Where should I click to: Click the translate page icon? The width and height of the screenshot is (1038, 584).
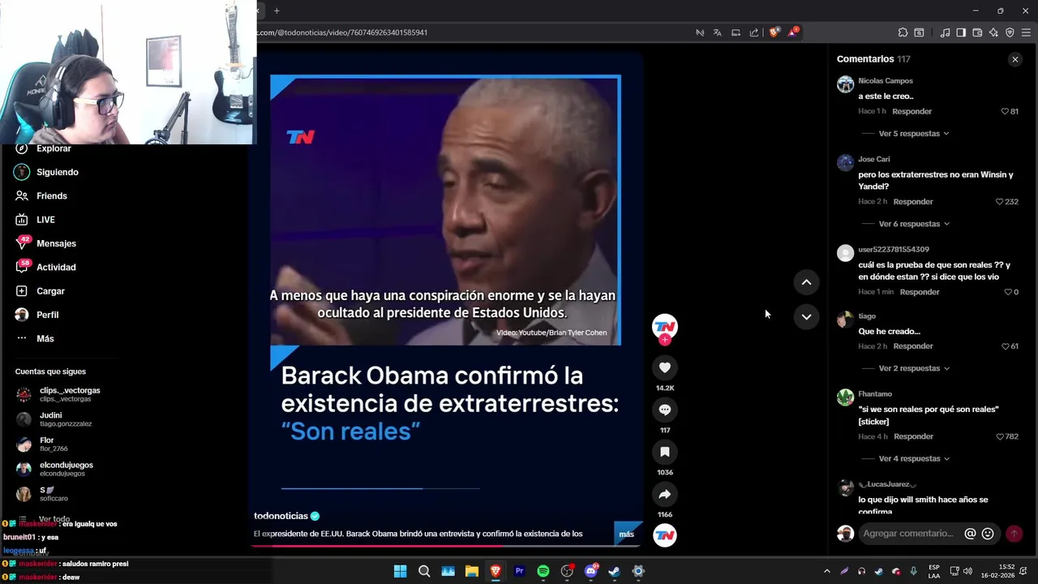[717, 32]
